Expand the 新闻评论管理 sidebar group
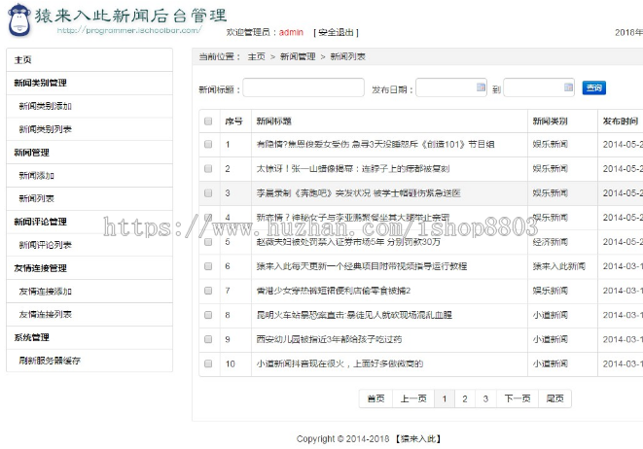The image size is (643, 449). pos(40,222)
